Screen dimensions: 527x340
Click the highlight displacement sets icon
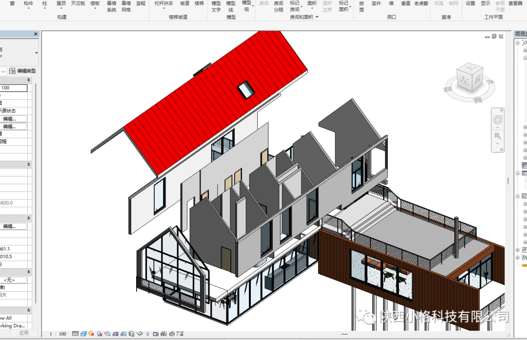click(x=172, y=334)
